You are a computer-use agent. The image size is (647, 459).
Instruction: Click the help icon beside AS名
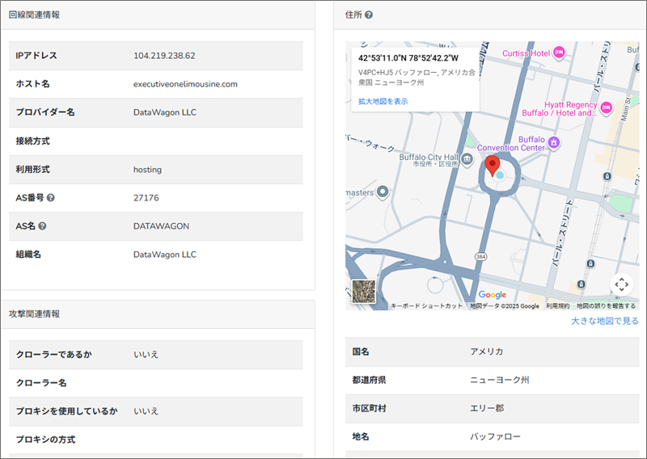[x=42, y=226]
